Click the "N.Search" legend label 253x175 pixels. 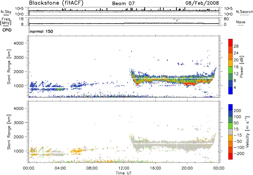click(x=244, y=12)
